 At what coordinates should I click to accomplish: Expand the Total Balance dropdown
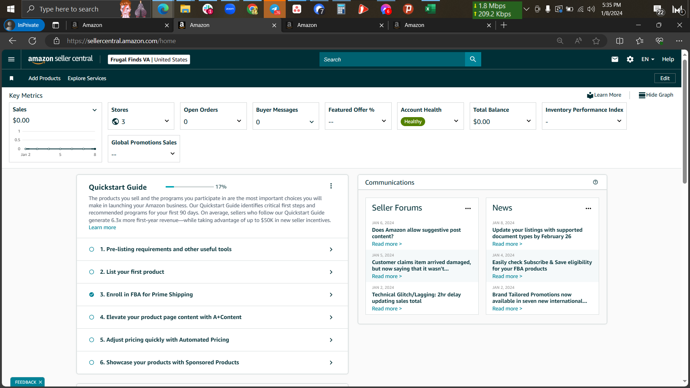point(529,121)
